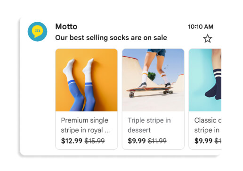This screenshot has width=243, height=171.
Task: Select the Classic stripe product title
Action: pos(208,125)
